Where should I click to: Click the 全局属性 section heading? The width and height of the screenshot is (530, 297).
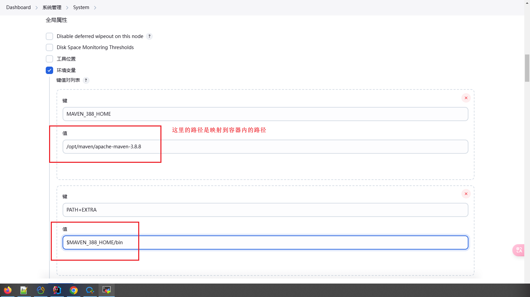(56, 20)
